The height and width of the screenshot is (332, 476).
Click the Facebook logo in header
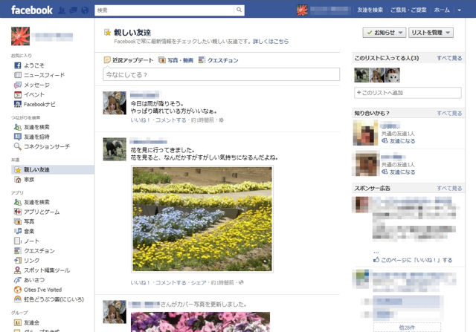(32, 10)
